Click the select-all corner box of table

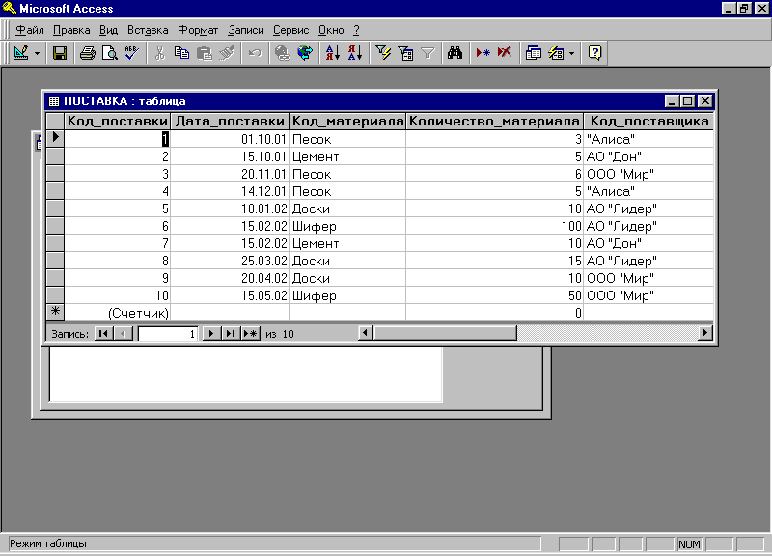click(55, 122)
